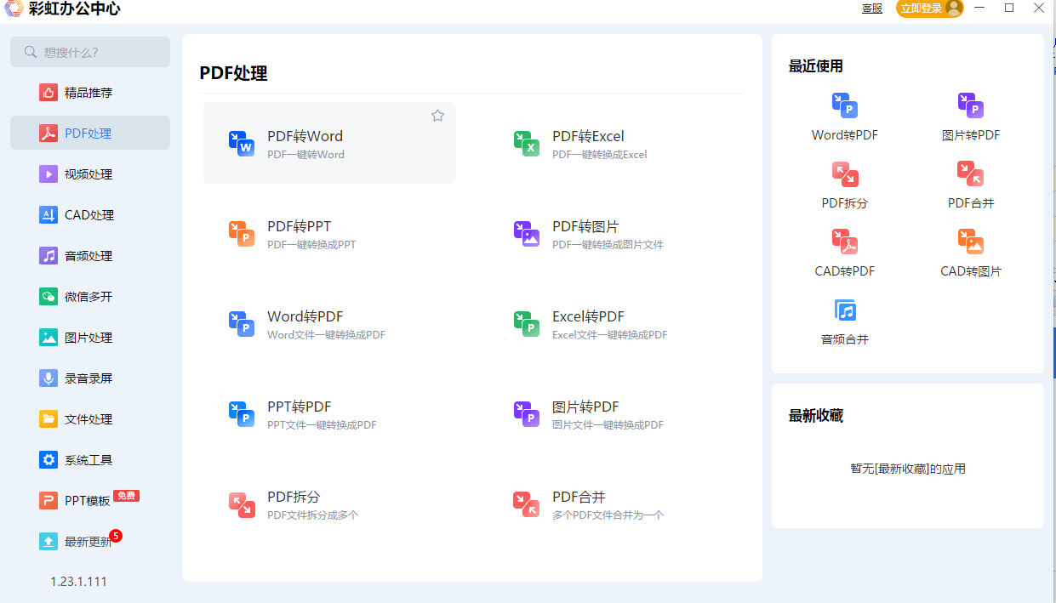Screen dimensions: 1056x603
Task: Open PDF拆分 from 最近使用 icons
Action: (x=845, y=174)
